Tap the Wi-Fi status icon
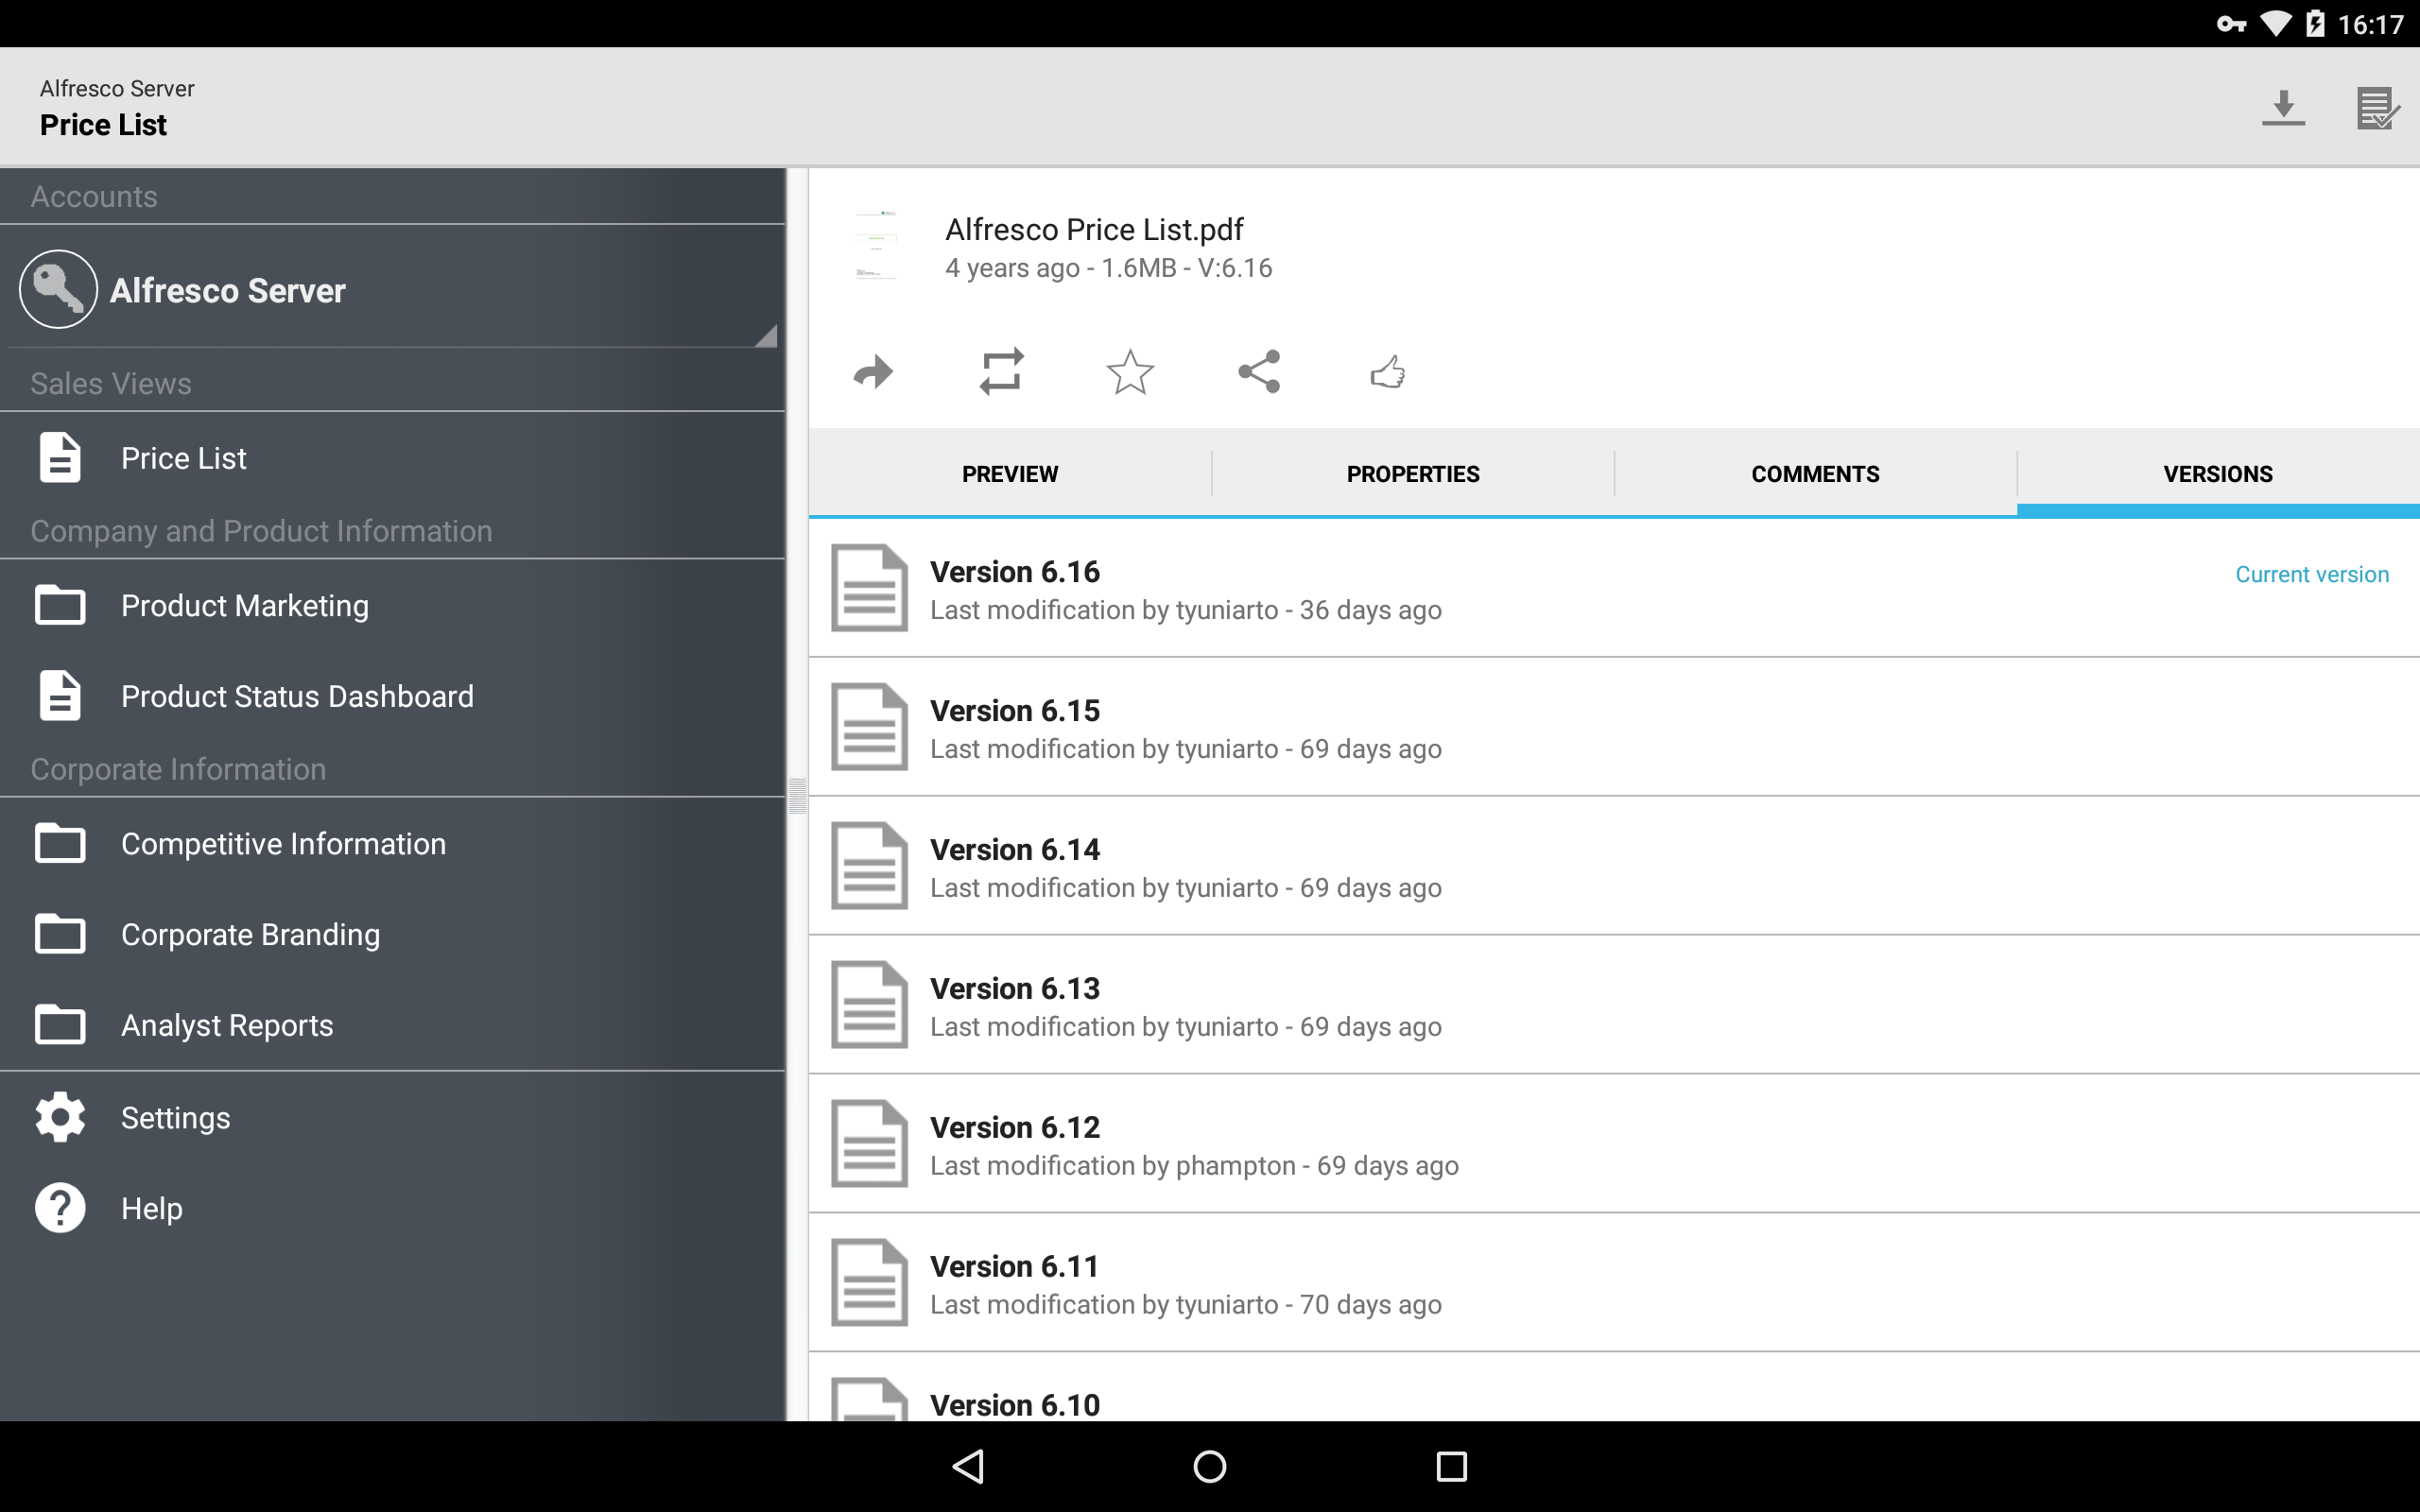The height and width of the screenshot is (1512, 2420). click(2276, 24)
